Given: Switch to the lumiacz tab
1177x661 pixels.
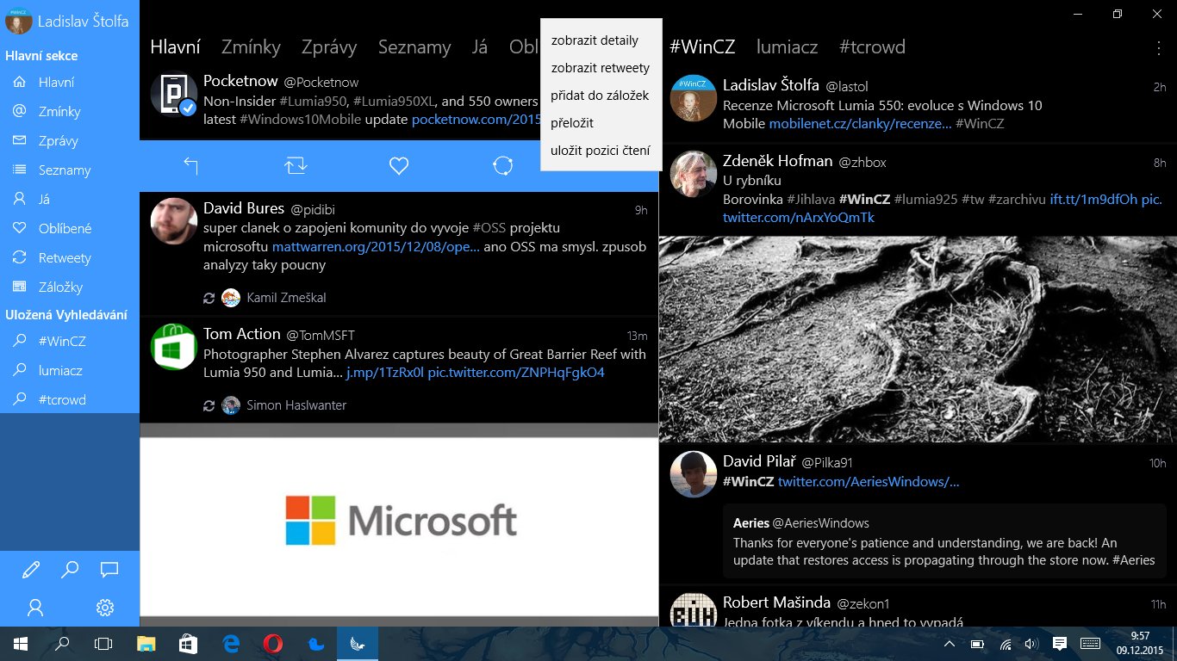Looking at the screenshot, I should tap(787, 47).
